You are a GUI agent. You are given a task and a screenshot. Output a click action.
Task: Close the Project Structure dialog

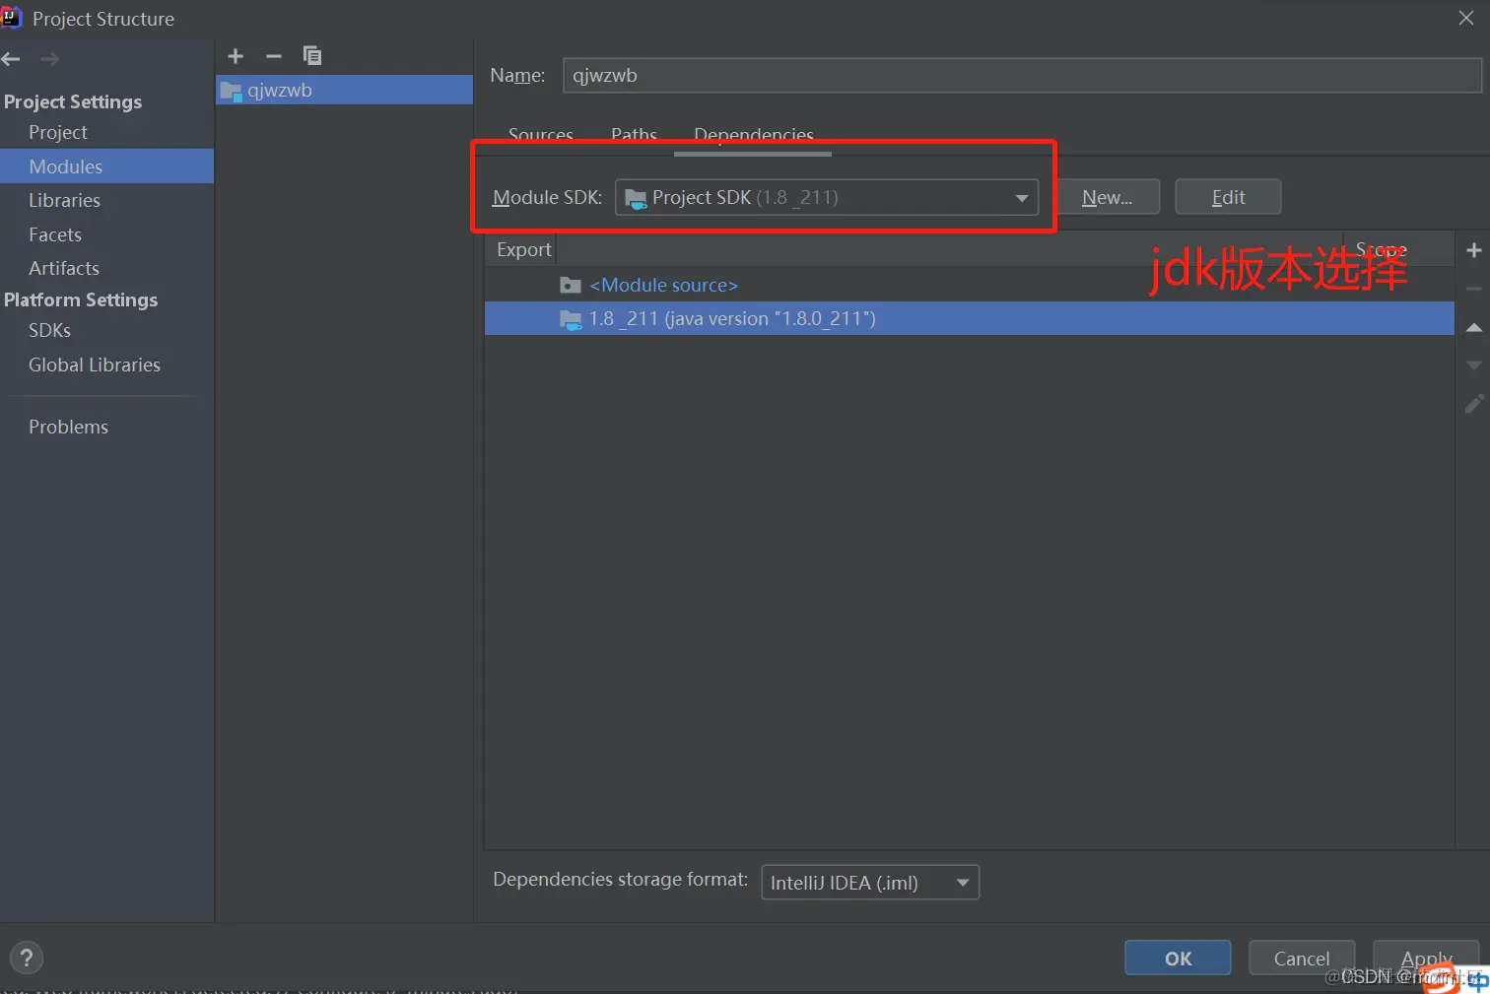tap(1466, 18)
